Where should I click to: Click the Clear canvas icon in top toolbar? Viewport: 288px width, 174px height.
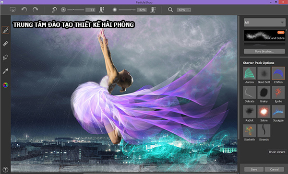point(12,10)
